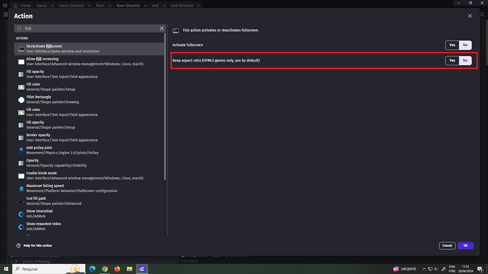Open the menu (Events) tab
The width and height of the screenshot is (488, 274).
point(71,5)
